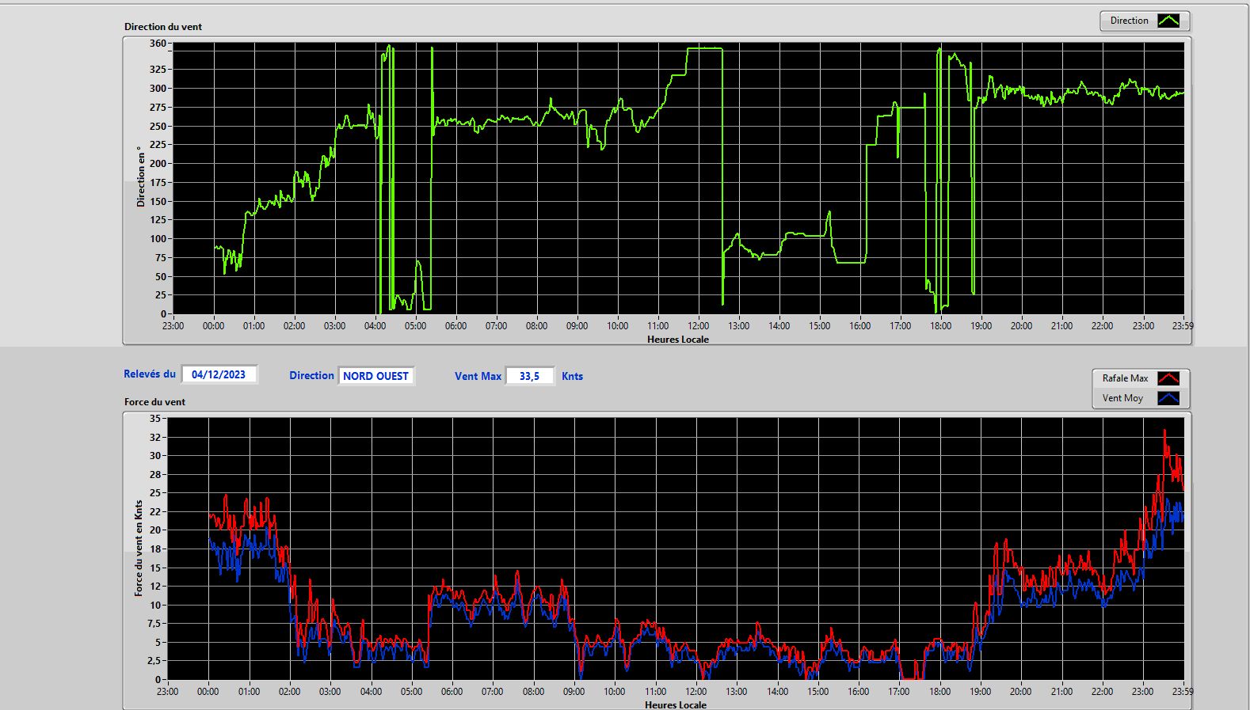The height and width of the screenshot is (710, 1250).
Task: Click the 'Force du vent en Knts' axis label
Action: tap(139, 548)
